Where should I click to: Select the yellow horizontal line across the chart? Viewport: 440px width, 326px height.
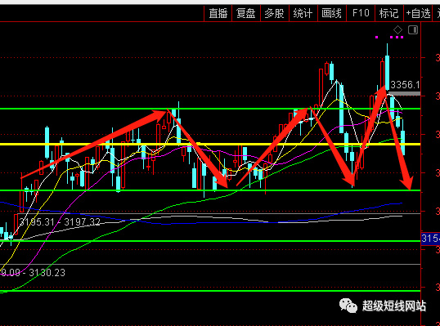pos(210,144)
